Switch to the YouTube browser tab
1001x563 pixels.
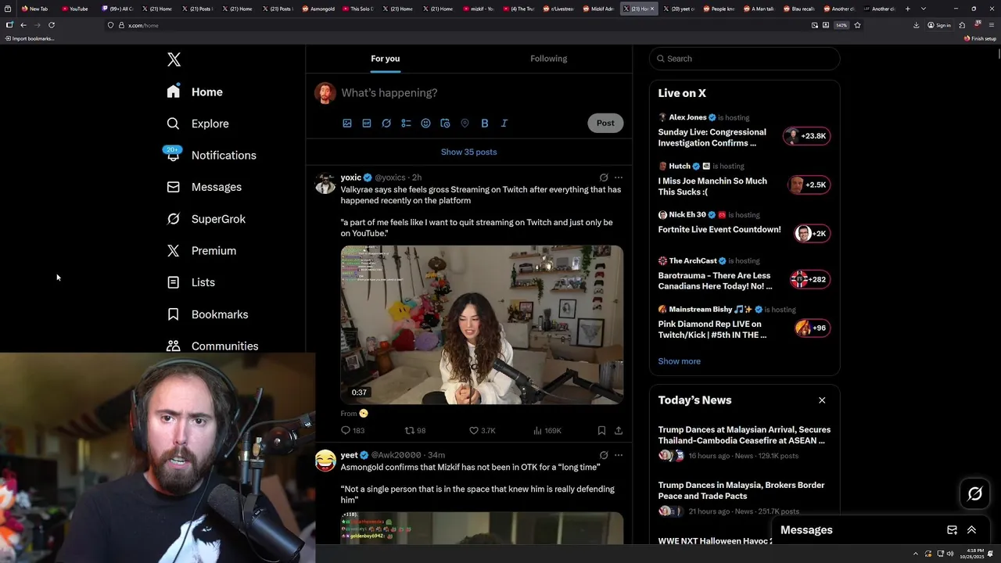(77, 9)
